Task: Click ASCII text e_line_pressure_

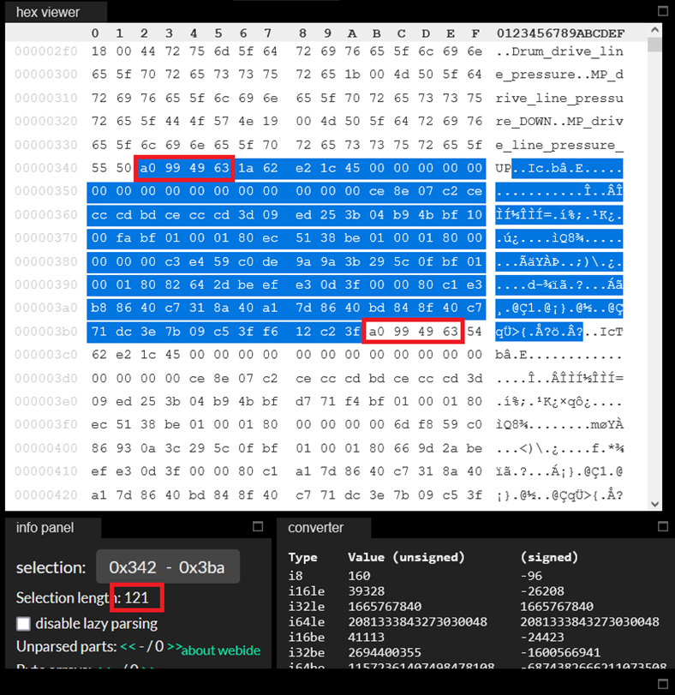Action: tap(559, 145)
